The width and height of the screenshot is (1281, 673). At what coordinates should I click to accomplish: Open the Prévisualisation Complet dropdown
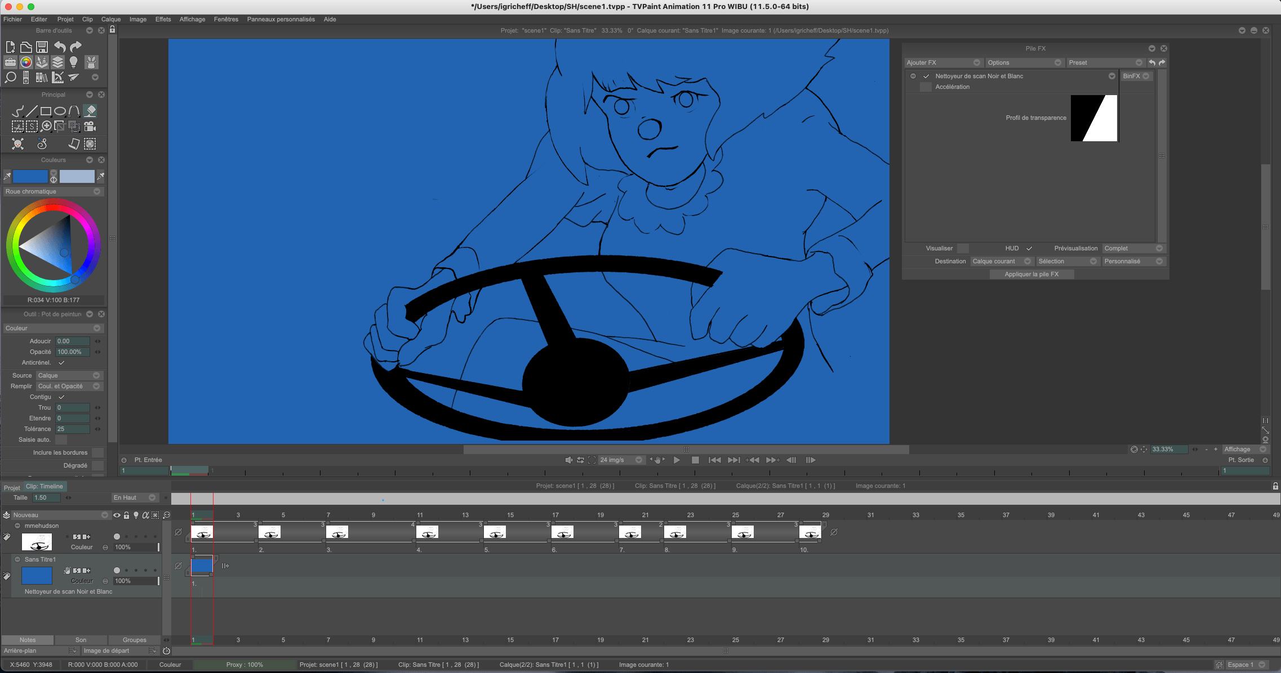1133,248
